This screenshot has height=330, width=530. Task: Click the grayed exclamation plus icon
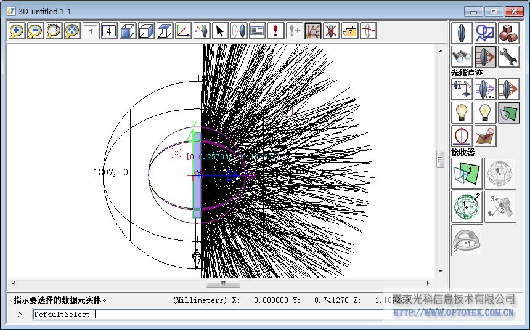[294, 31]
